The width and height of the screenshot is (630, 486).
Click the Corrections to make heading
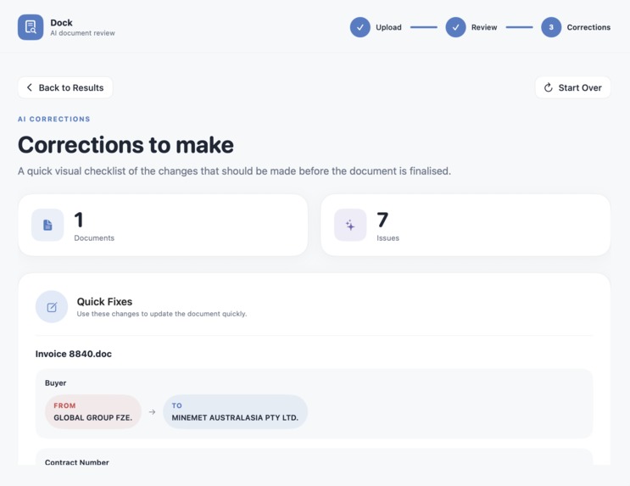click(x=125, y=145)
